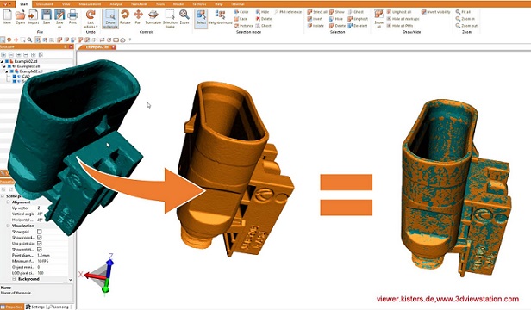Collapse the Alignment property group
This screenshot has height=310, width=531.
pyautogui.click(x=8, y=202)
